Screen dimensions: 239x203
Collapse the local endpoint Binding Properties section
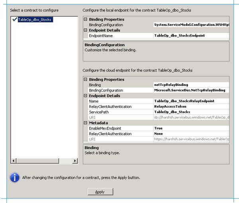[x=85, y=19]
